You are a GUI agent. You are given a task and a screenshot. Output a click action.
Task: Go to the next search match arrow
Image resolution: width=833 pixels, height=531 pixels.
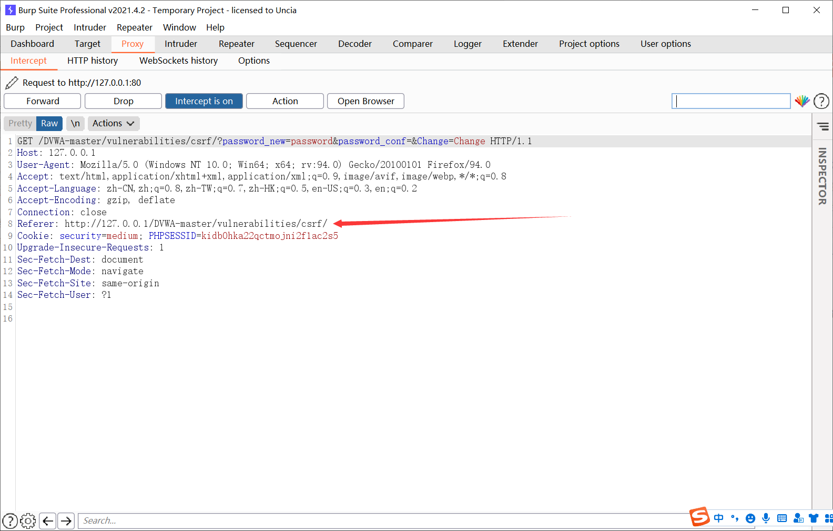(x=66, y=521)
